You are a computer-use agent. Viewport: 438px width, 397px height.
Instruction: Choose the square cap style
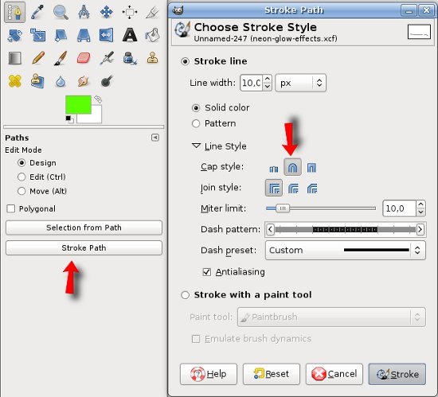[311, 168]
